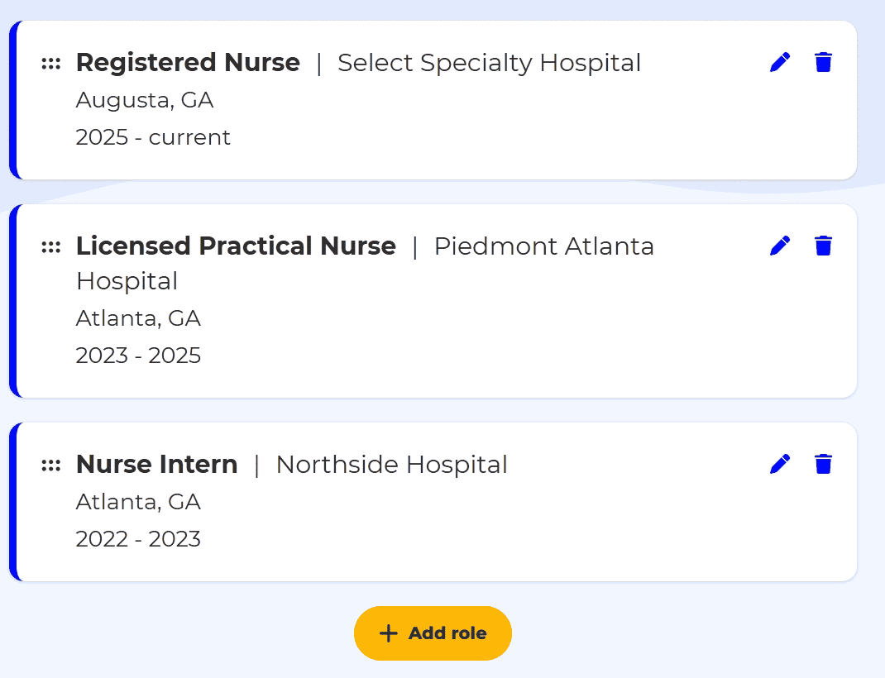The width and height of the screenshot is (885, 678).
Task: Click the trash icon on Nurse Intern card
Action: (x=823, y=464)
